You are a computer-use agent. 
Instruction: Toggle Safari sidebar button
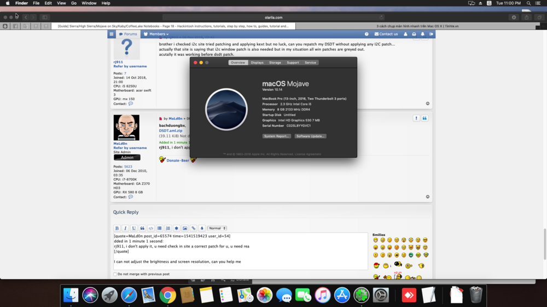pos(45,17)
